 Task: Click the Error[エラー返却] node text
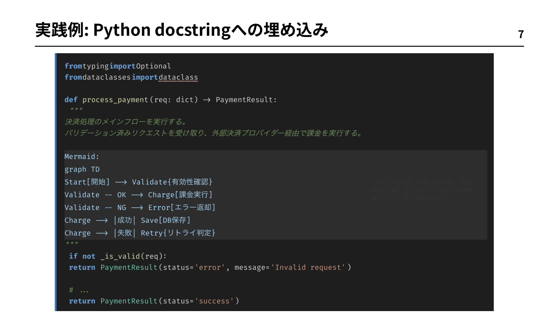[x=182, y=208]
